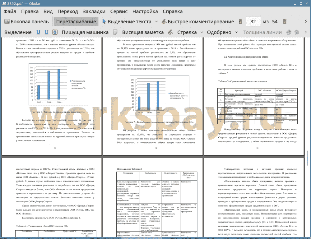Select the freehand line icon before Стрелка

(x=170, y=32)
